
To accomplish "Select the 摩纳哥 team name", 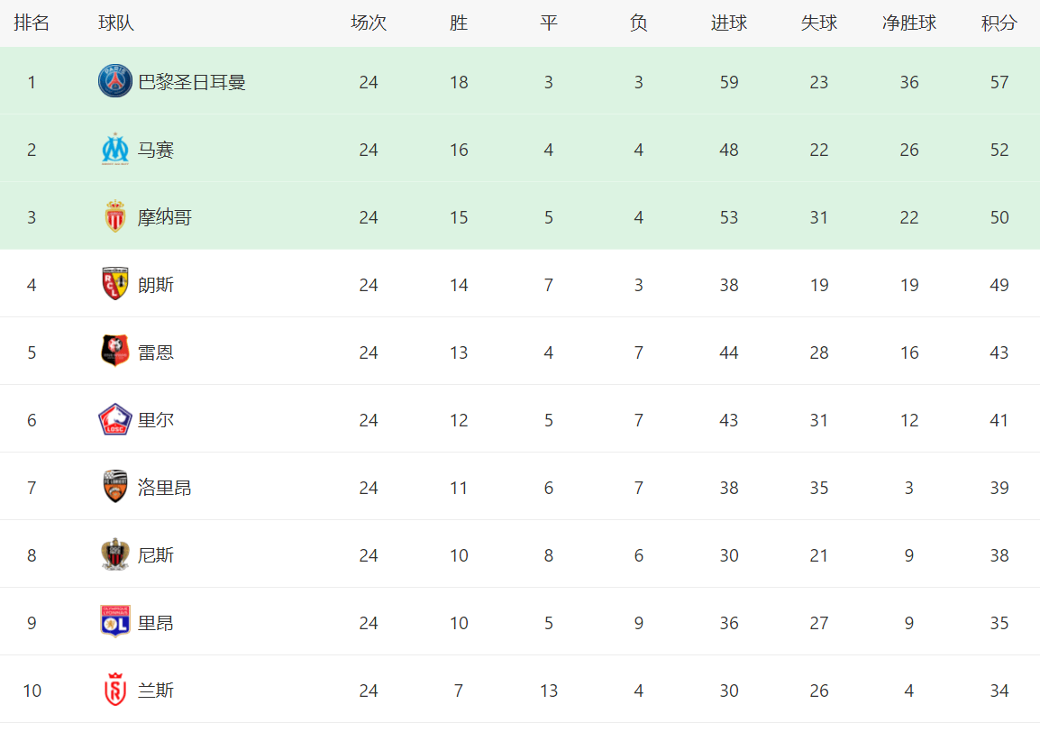I will coord(165,217).
